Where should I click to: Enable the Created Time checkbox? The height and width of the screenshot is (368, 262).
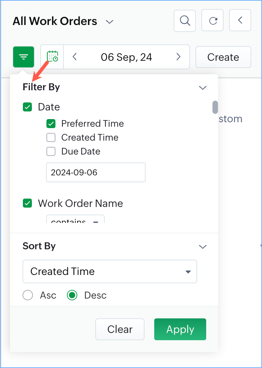click(x=51, y=137)
